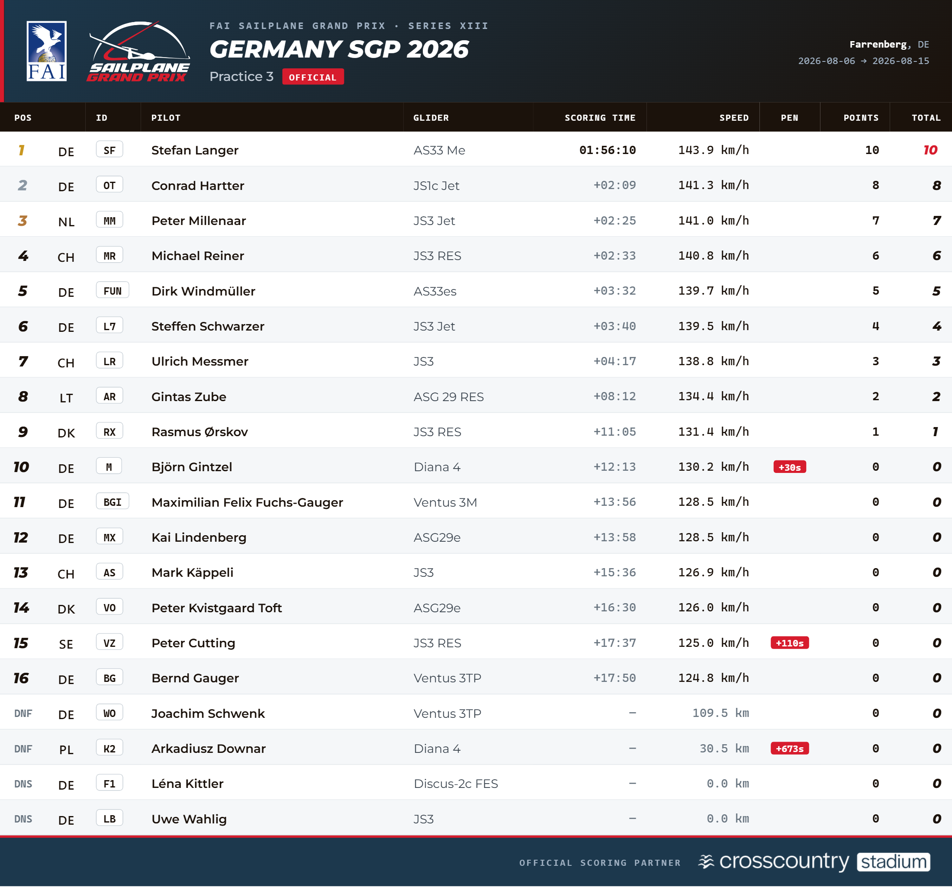Click the PEN column header

pyautogui.click(x=790, y=118)
